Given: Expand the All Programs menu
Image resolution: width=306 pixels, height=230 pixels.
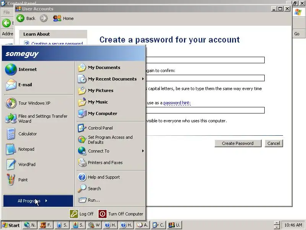Looking at the screenshot, I should click(x=38, y=201).
